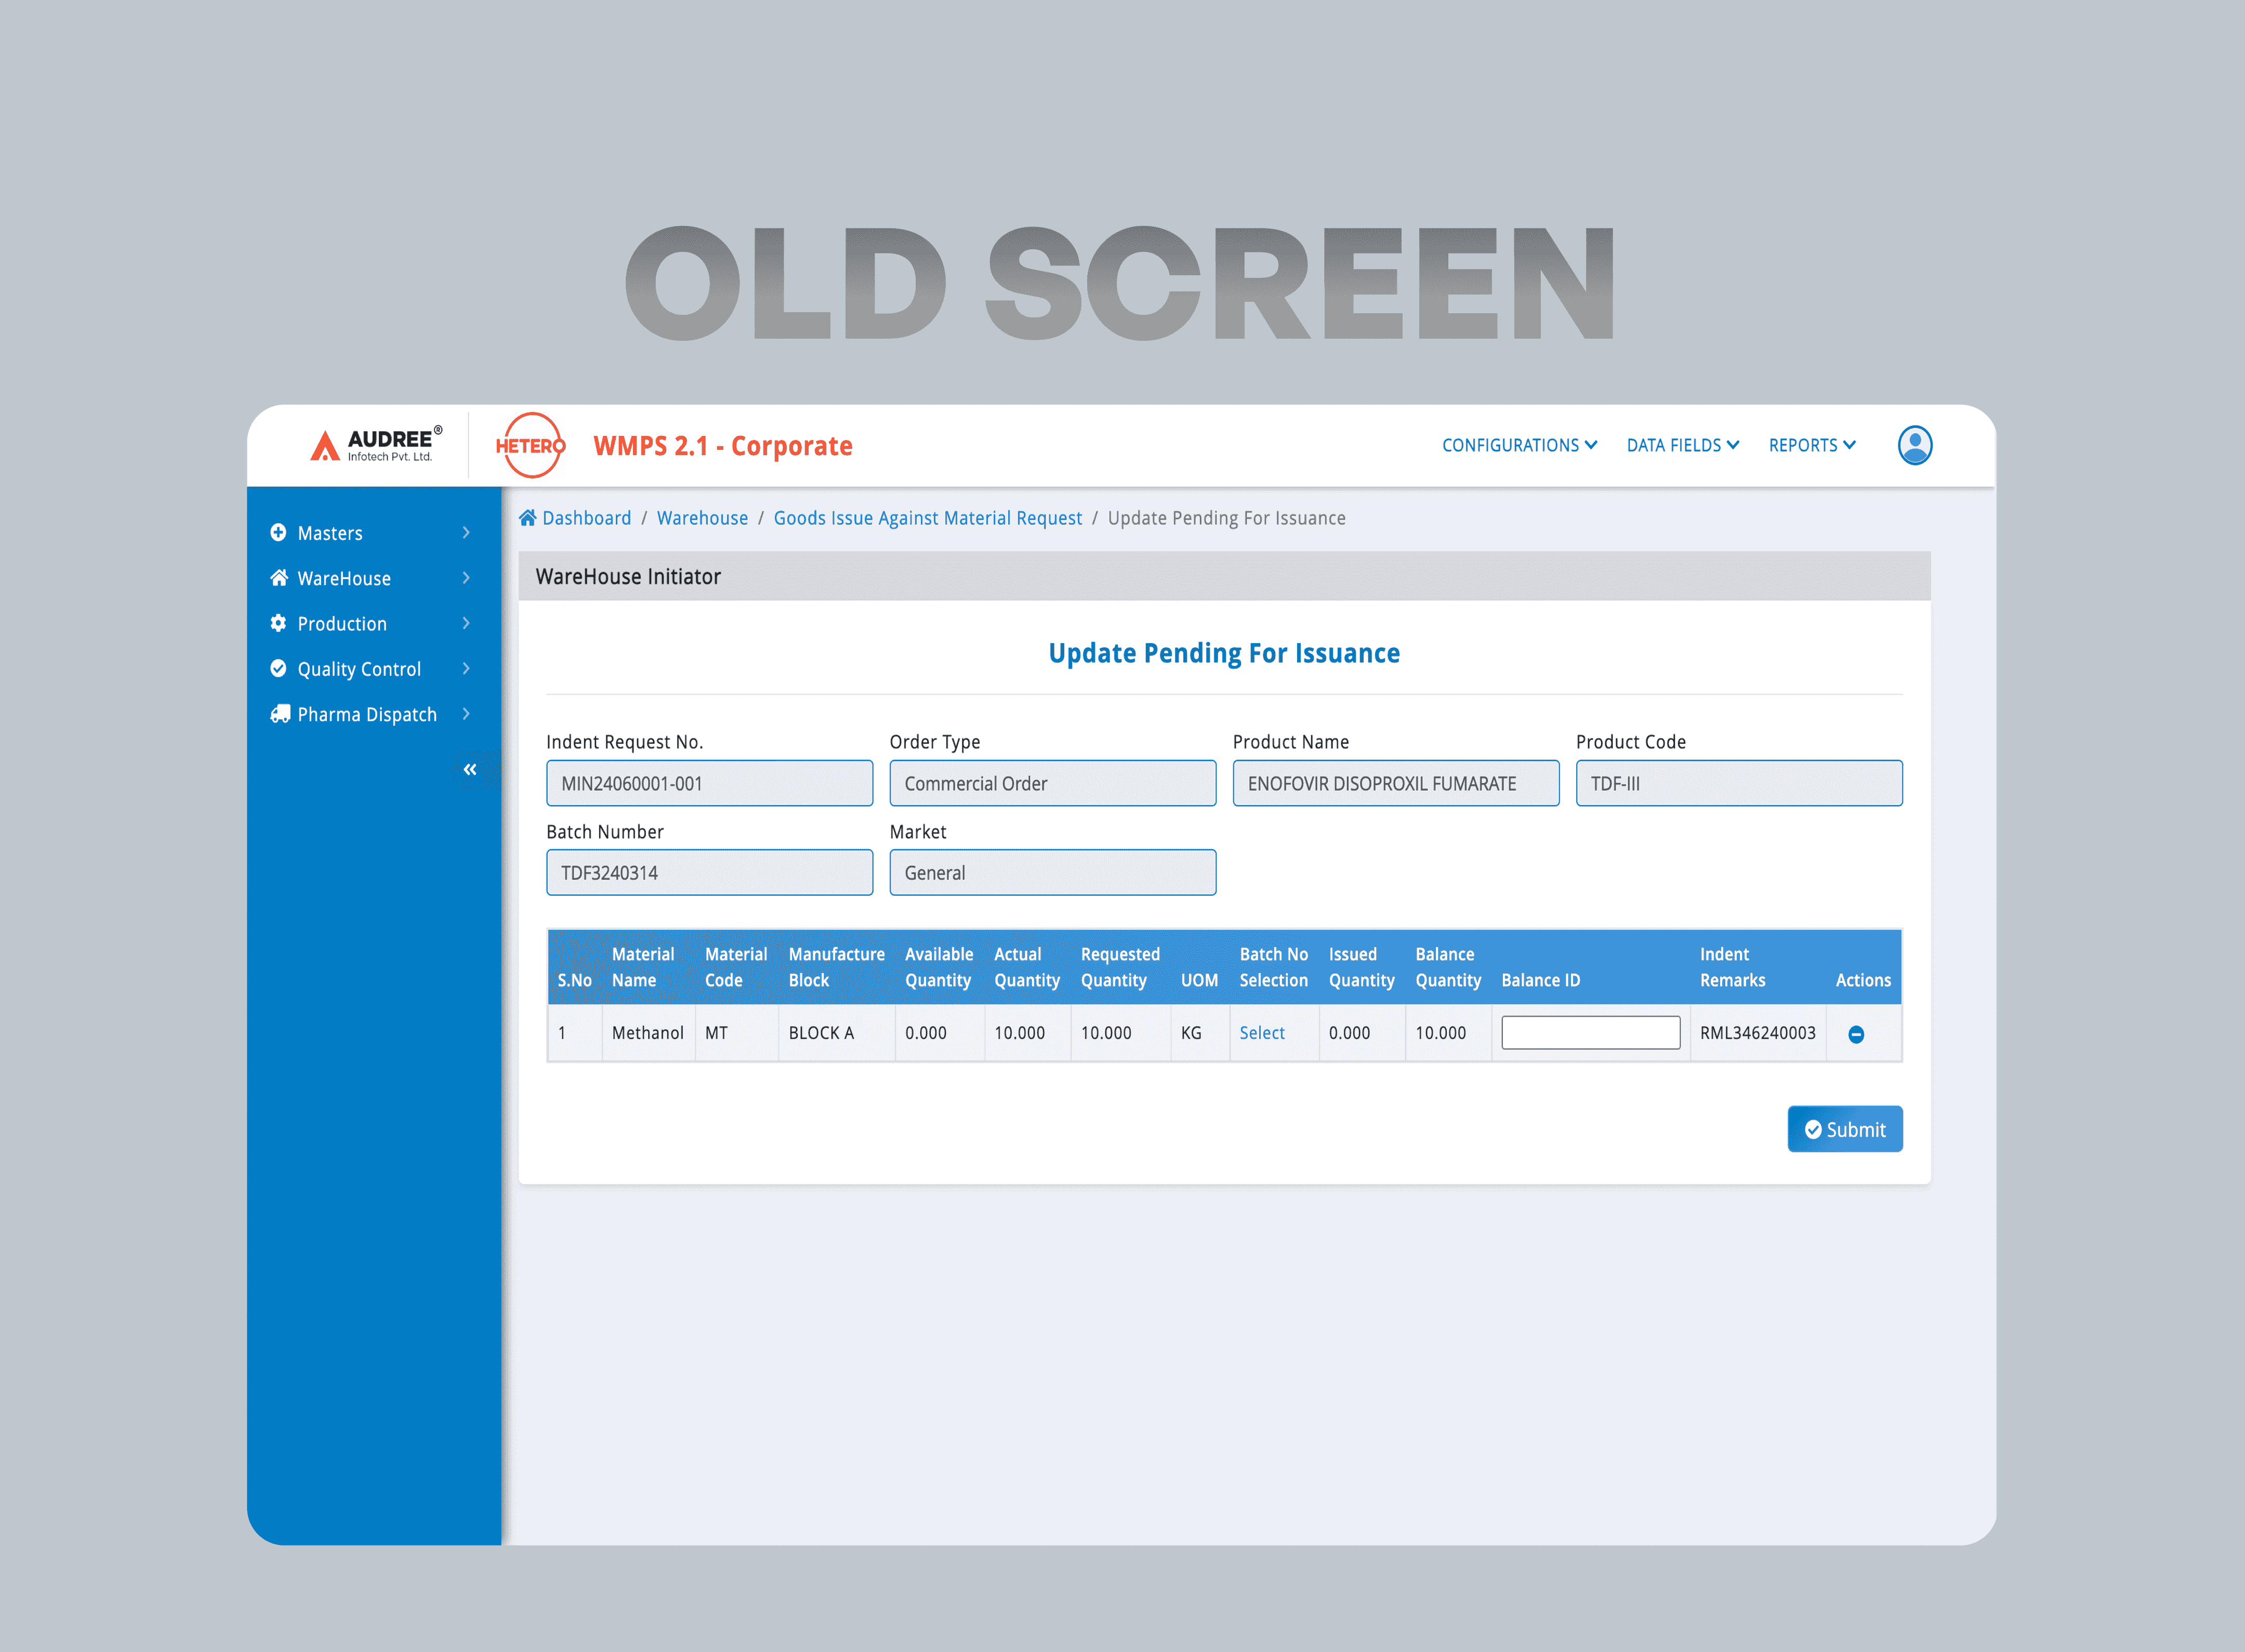Collapse the sidebar using double-arrow icon

pyautogui.click(x=470, y=769)
